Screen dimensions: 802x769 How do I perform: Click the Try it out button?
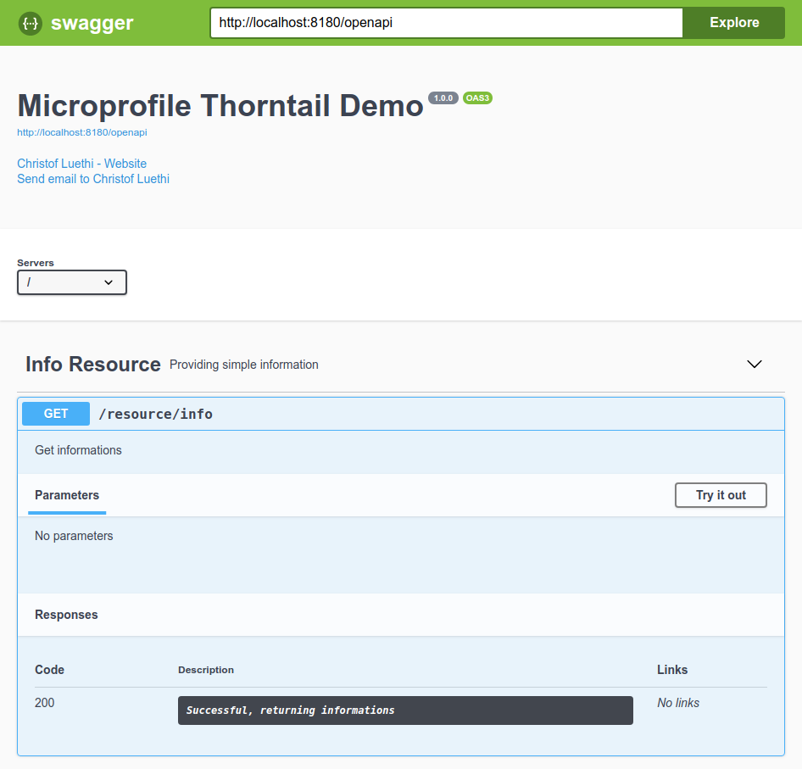click(x=721, y=495)
